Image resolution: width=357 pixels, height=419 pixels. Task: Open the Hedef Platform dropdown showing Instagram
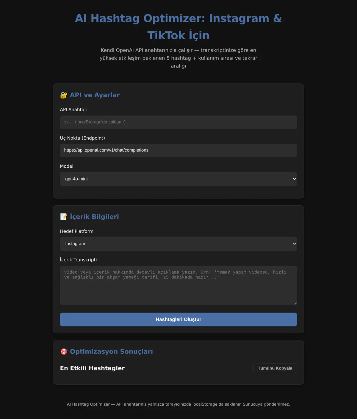click(178, 244)
